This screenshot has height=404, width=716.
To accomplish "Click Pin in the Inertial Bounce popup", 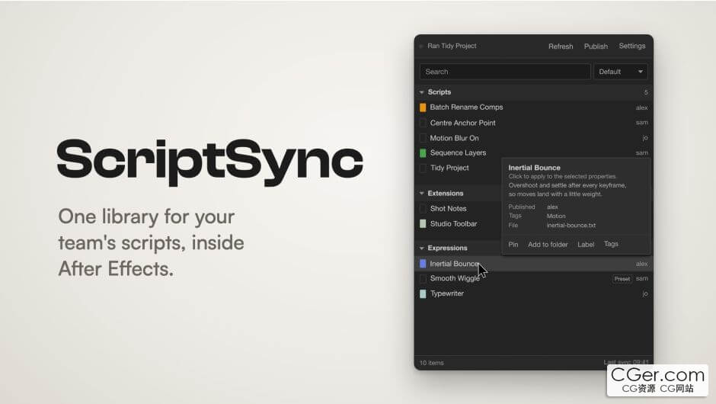I will tap(513, 245).
